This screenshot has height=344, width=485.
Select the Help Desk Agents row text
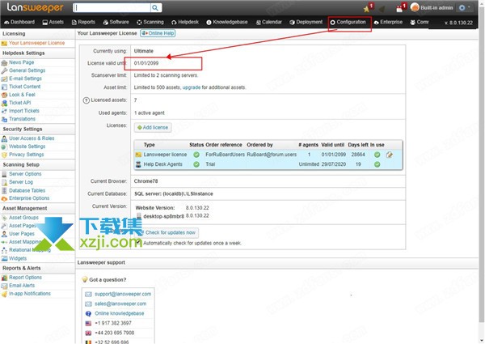(162, 164)
